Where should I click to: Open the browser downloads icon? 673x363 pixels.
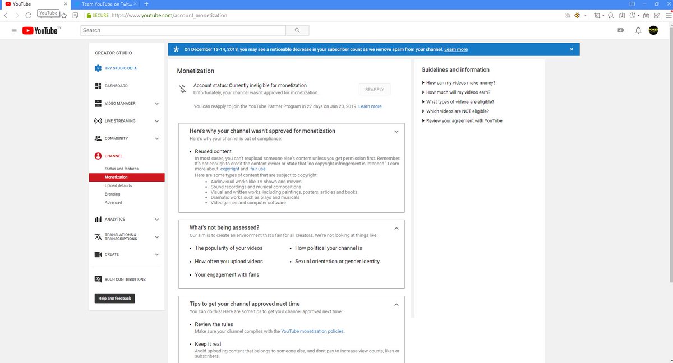621,16
